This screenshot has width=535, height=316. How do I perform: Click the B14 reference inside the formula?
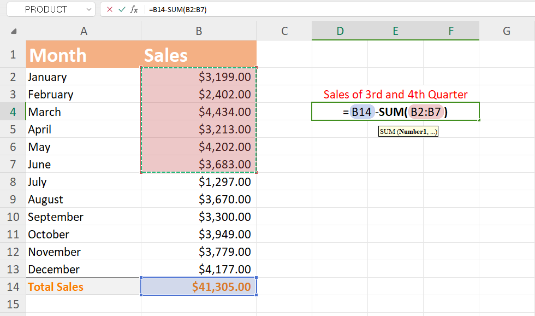point(361,111)
